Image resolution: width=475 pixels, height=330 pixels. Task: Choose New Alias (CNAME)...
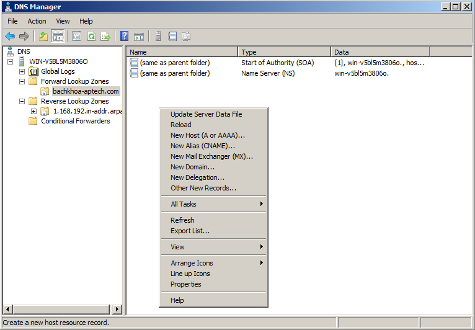(x=213, y=146)
